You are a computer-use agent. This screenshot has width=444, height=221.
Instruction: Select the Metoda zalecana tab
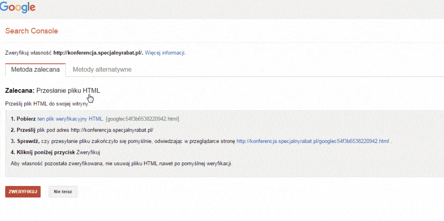click(x=36, y=70)
